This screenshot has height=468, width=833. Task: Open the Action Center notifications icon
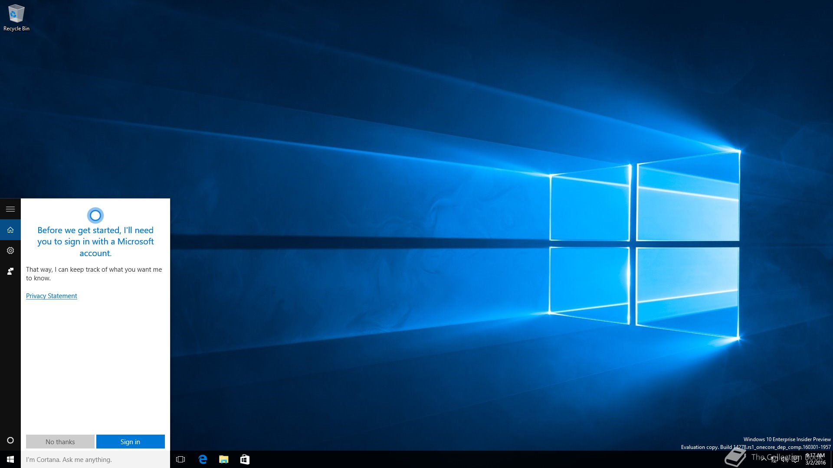tap(795, 459)
